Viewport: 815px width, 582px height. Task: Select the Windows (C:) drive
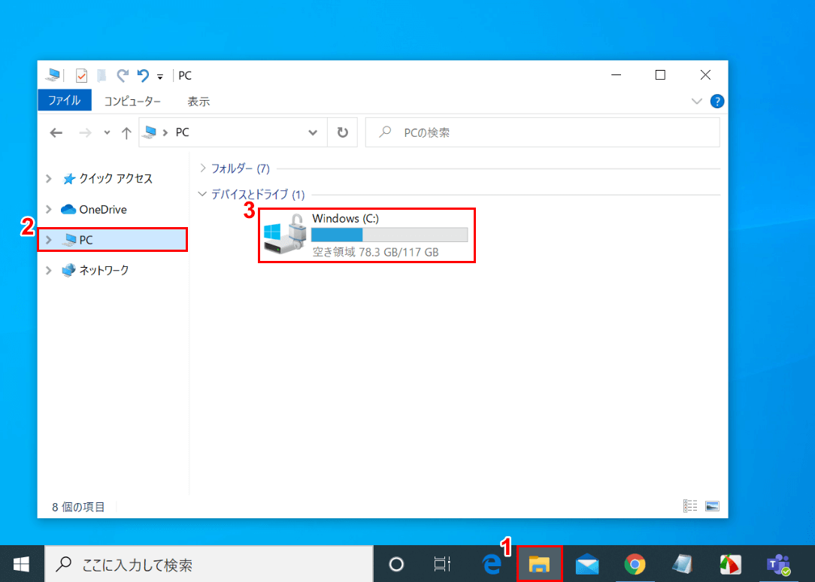point(367,235)
